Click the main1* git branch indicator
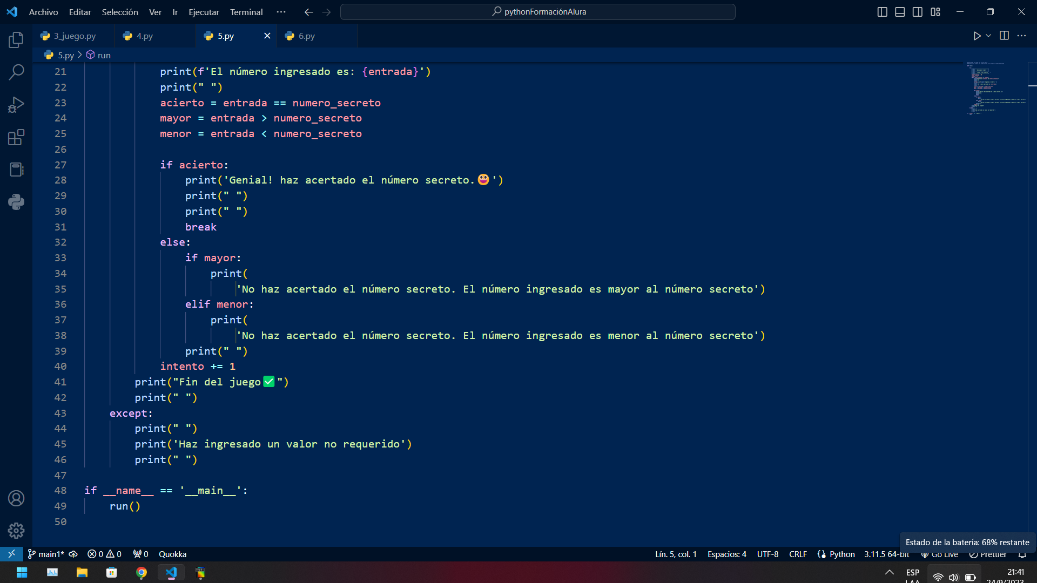 pos(46,554)
